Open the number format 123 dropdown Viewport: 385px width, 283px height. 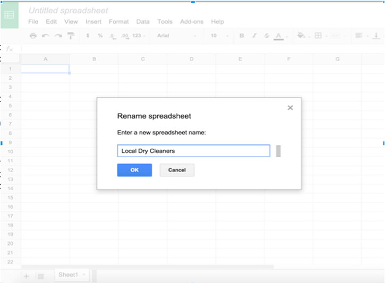(x=139, y=36)
